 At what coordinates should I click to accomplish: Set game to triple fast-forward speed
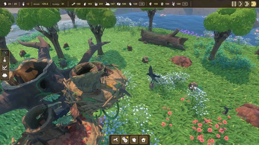[254, 4]
